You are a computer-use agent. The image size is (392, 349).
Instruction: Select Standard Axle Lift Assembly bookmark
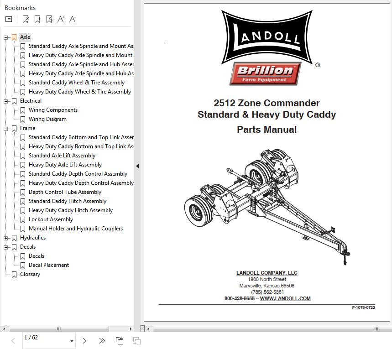coord(62,156)
